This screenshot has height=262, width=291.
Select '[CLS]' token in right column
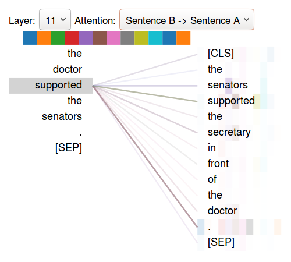tap(221, 54)
